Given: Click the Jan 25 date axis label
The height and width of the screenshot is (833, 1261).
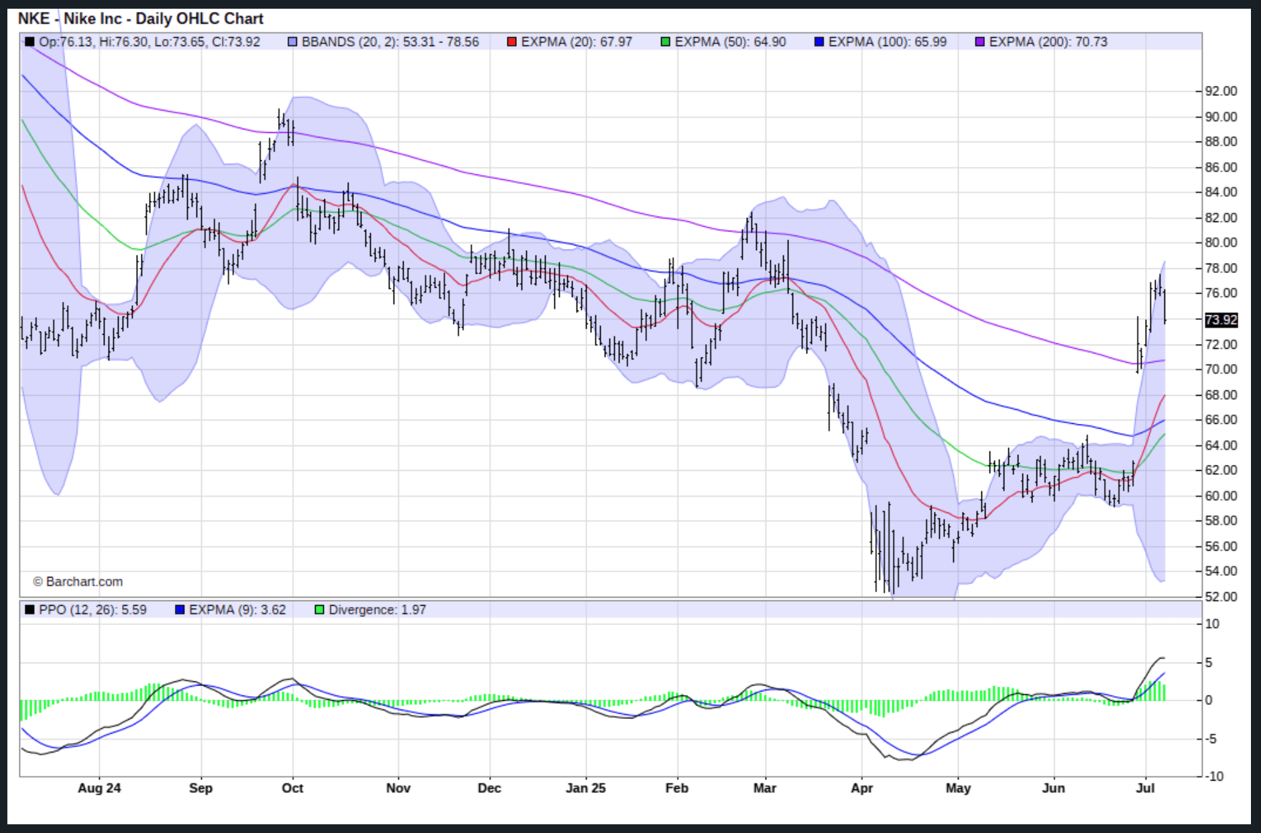Looking at the screenshot, I should pos(585,788).
